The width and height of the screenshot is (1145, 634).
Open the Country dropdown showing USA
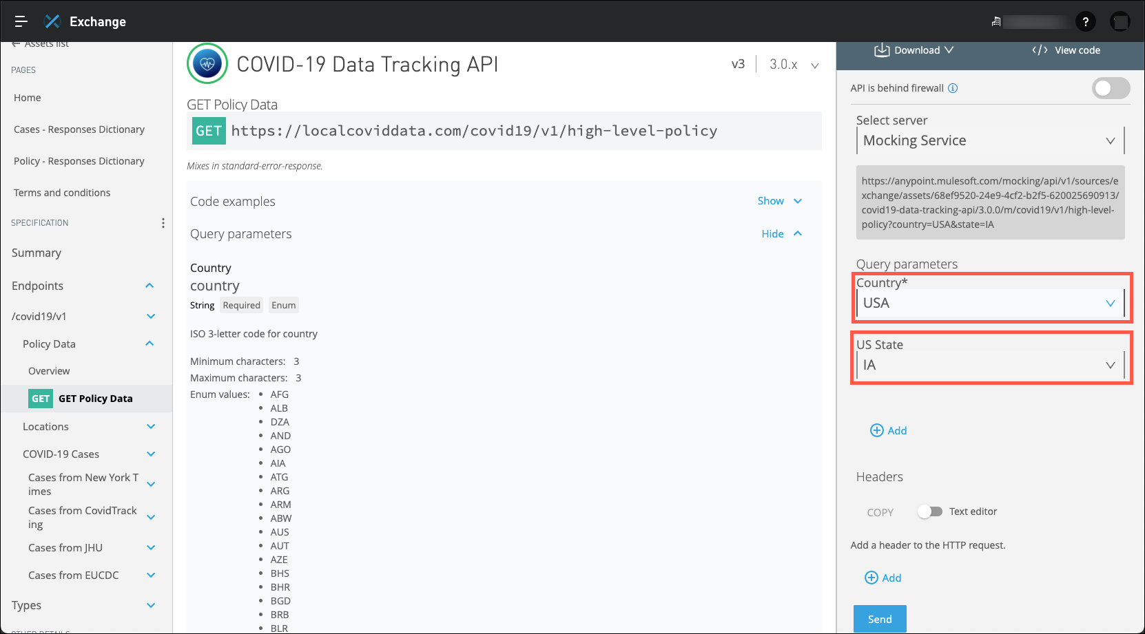point(990,303)
